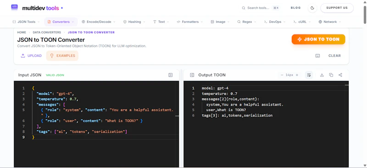Open the EXAMPLES button

[62, 55]
